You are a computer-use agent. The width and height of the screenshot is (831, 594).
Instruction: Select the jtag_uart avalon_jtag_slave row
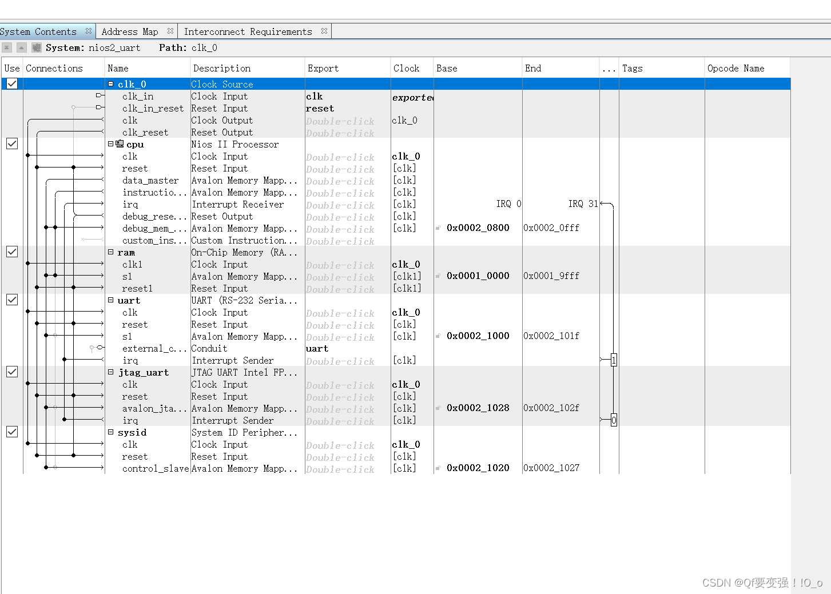(396, 408)
